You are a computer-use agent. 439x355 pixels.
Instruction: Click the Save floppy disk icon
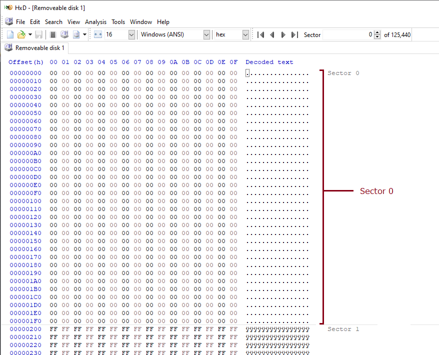tap(38, 34)
